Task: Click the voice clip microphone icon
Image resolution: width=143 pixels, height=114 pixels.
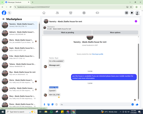Action: click(x=44, y=104)
